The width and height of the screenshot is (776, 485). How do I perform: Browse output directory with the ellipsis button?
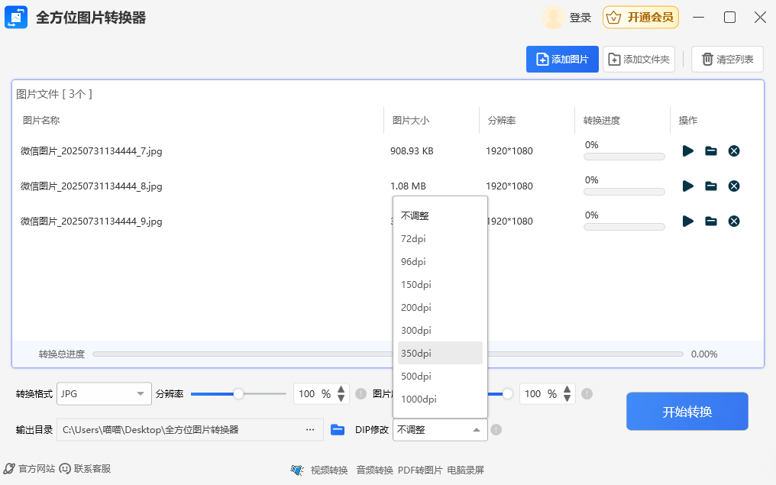tap(310, 430)
